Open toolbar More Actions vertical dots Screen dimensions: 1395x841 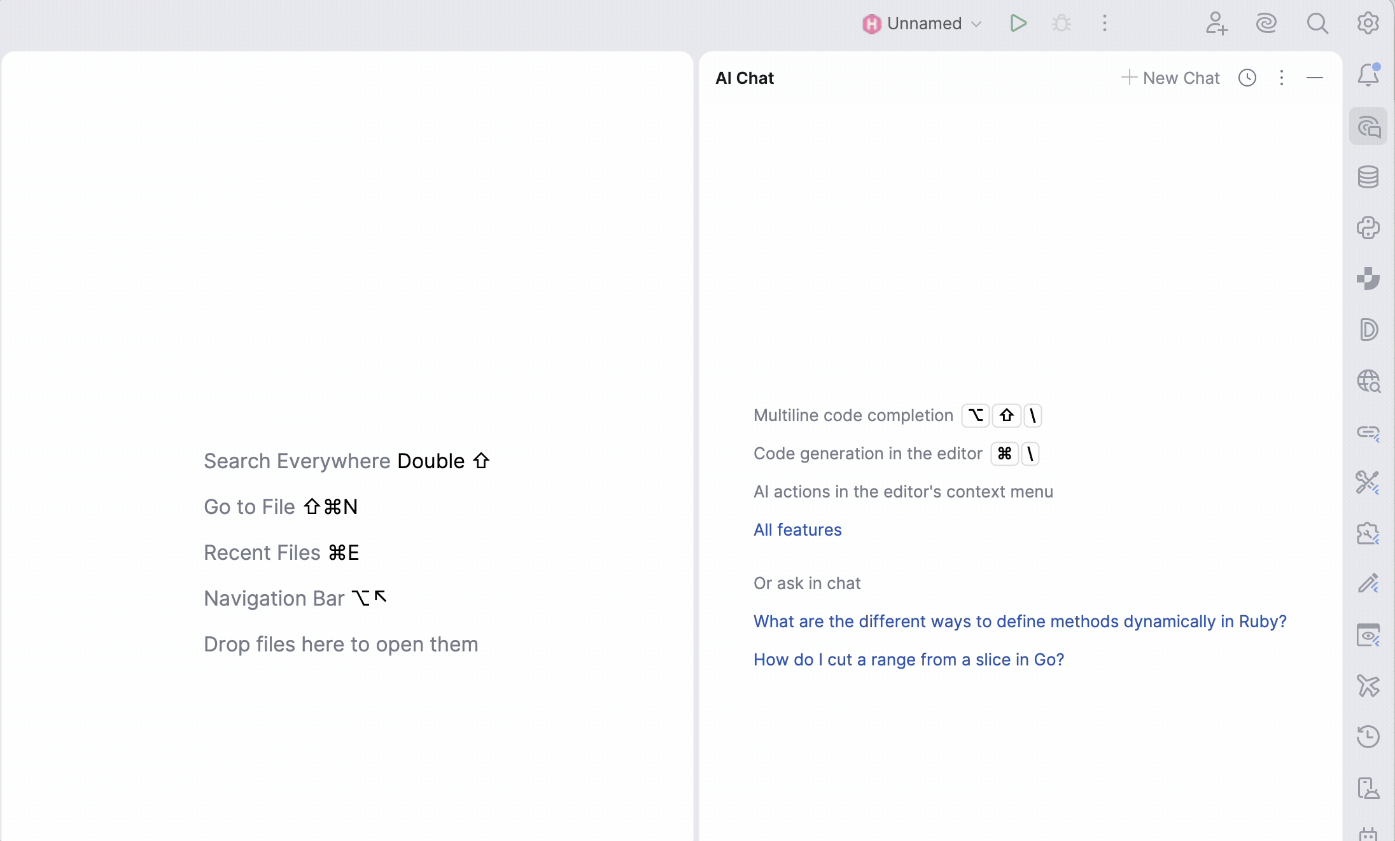tap(1105, 24)
